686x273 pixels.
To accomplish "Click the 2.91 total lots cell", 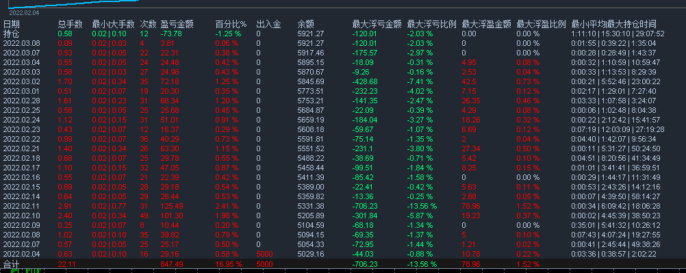I will pos(65,206).
